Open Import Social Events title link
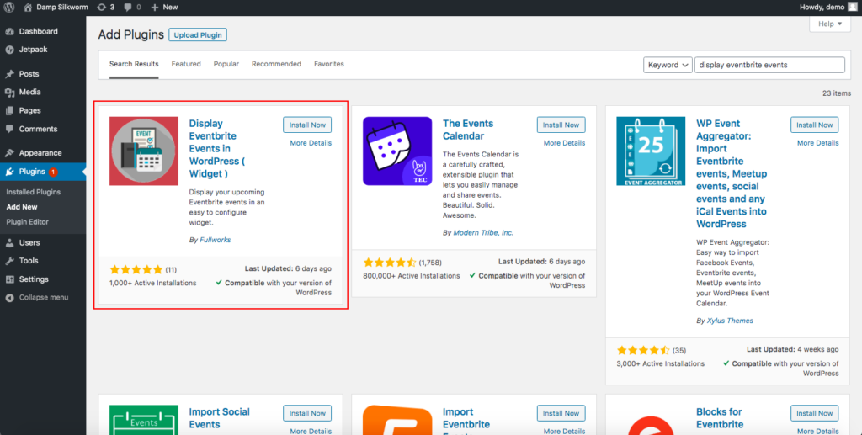 click(220, 418)
